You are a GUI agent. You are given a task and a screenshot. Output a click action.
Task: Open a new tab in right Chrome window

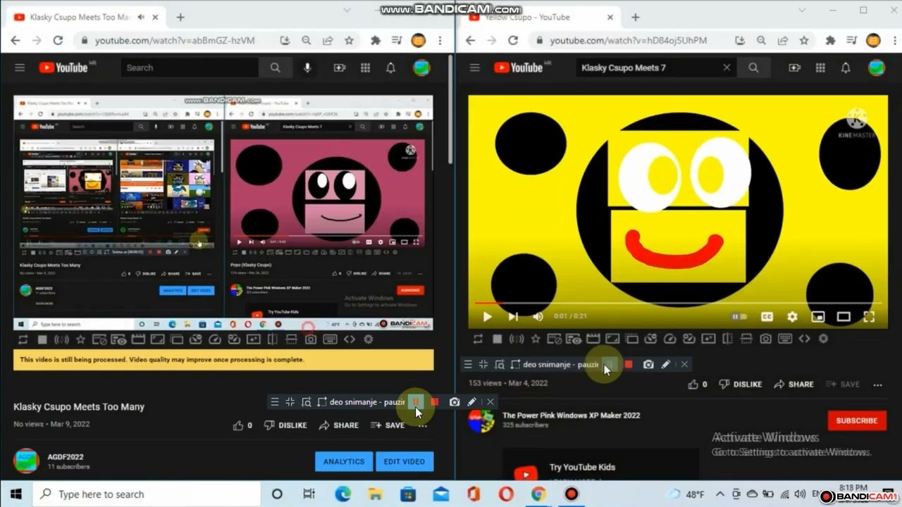point(635,17)
